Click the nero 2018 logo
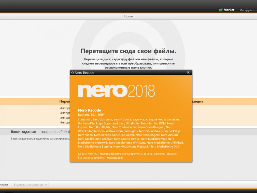Screen dimensions: 257x193 pyautogui.click(x=116, y=91)
